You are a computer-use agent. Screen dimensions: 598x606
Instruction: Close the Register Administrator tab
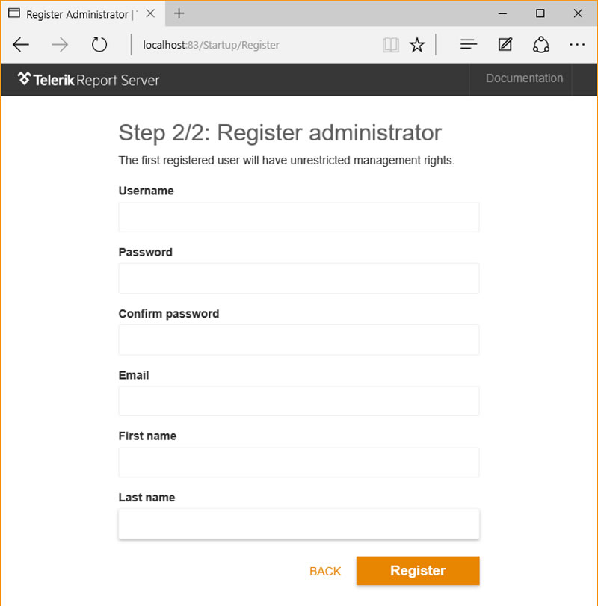pyautogui.click(x=150, y=13)
